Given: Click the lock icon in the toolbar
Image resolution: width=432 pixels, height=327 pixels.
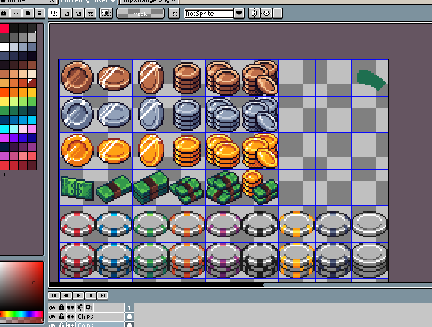Looking at the screenshot, I should click(4, 13).
